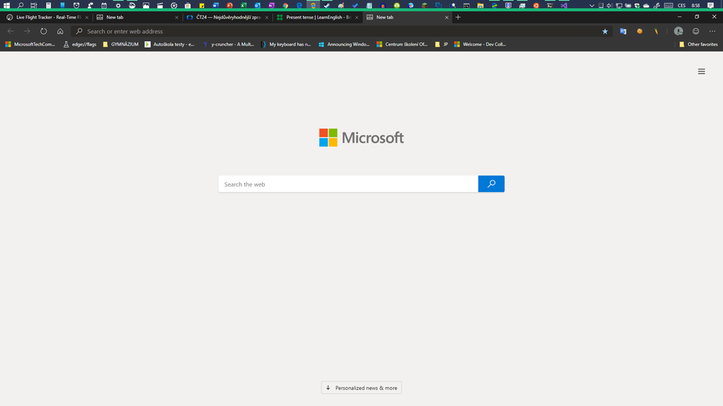Open Sticky Notes from the taskbar
This screenshot has height=406, width=723.
(201, 6)
